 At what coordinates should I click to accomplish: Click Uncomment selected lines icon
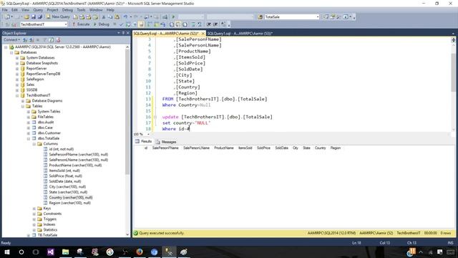click(200, 24)
